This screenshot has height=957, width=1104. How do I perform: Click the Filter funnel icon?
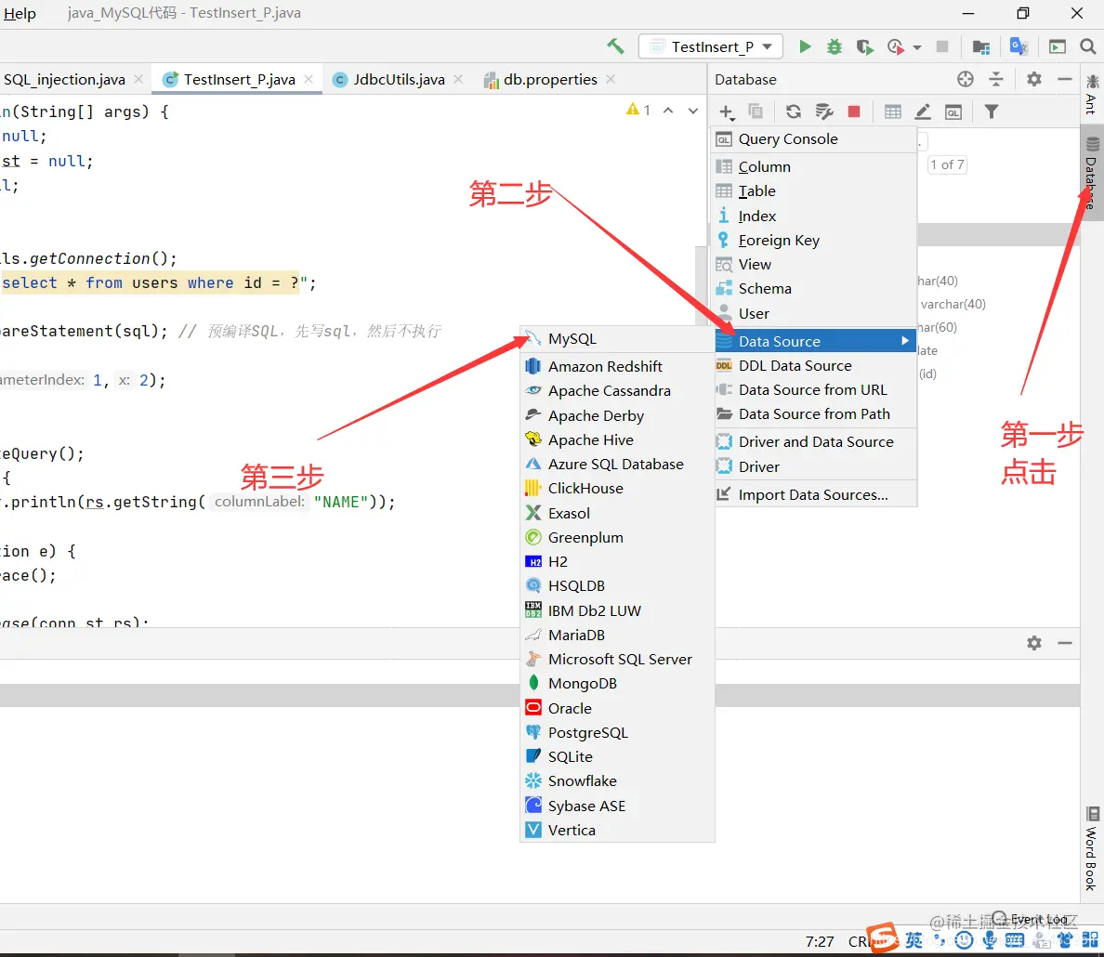(x=992, y=111)
